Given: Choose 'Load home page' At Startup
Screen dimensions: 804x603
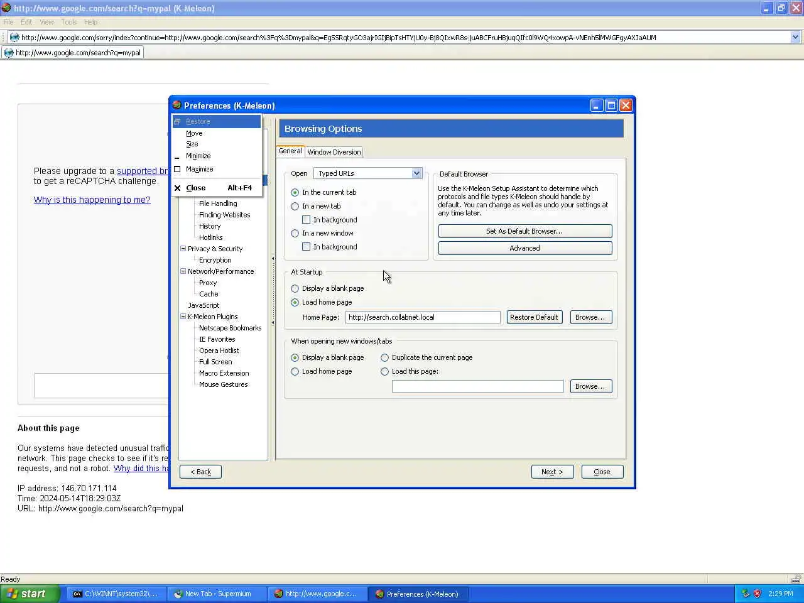Looking at the screenshot, I should tap(295, 302).
